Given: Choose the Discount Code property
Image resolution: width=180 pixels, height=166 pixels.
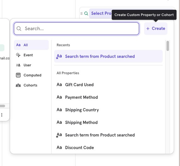Looking at the screenshot, I should point(79,148).
